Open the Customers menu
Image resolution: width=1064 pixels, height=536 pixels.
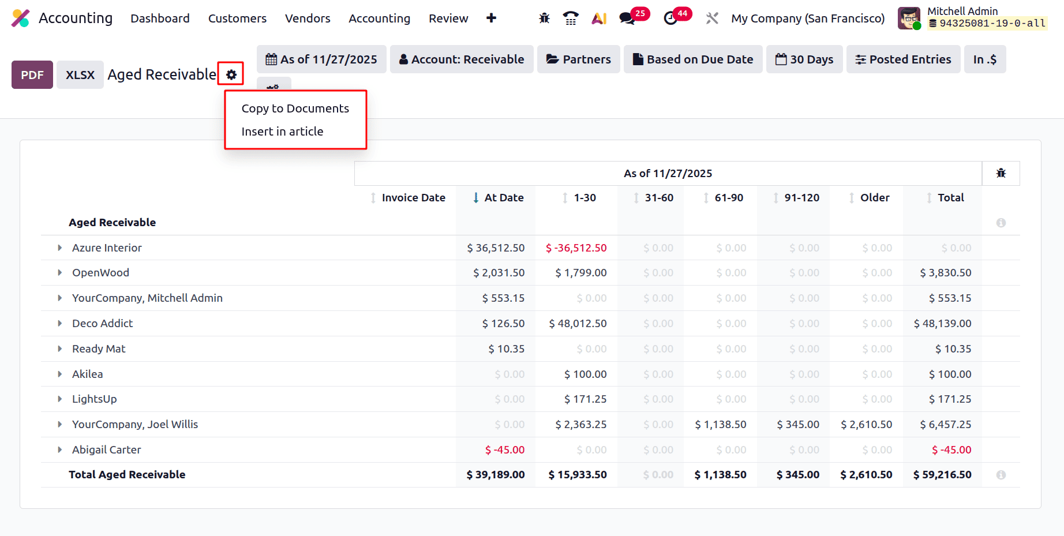click(x=237, y=18)
